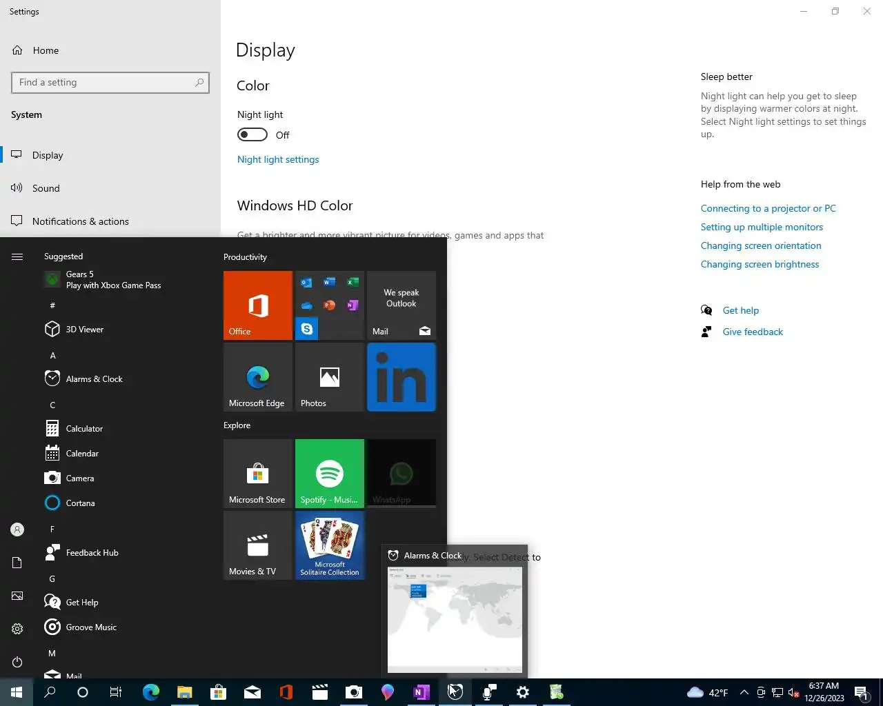Click the Give feedback link

pyautogui.click(x=753, y=332)
